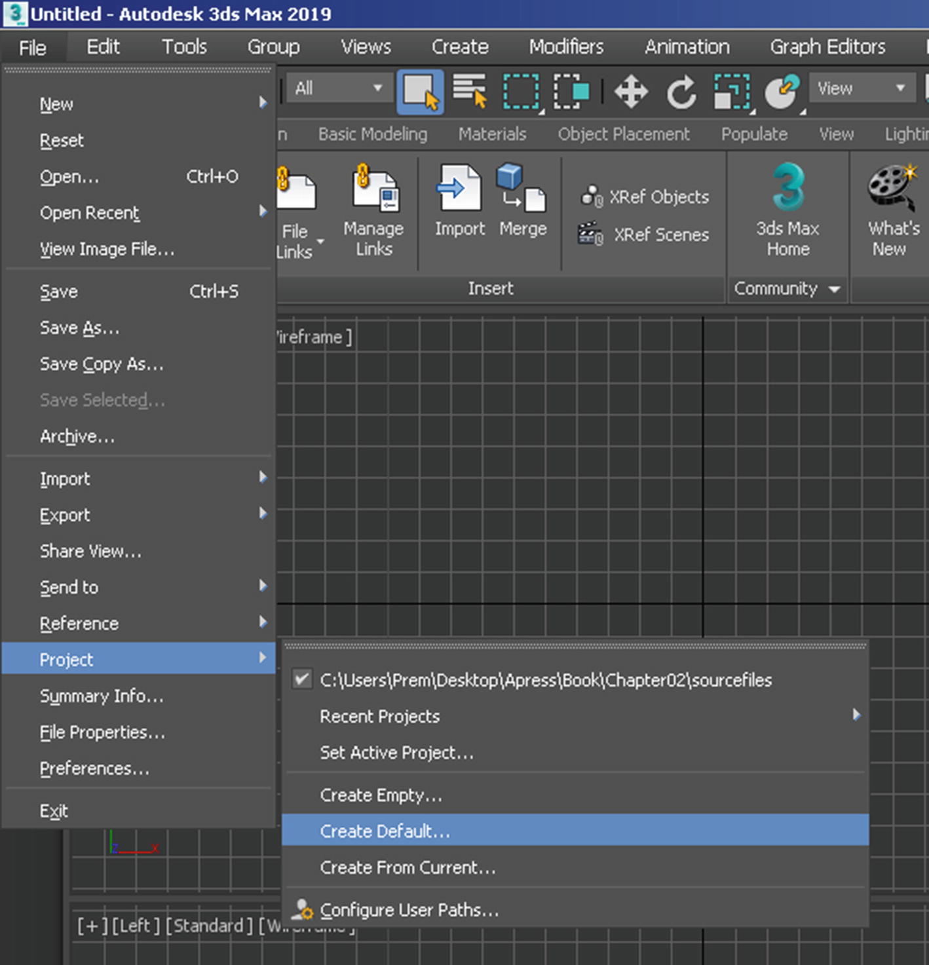This screenshot has height=965, width=929.
Task: Open the Modifiers menu
Action: (566, 47)
